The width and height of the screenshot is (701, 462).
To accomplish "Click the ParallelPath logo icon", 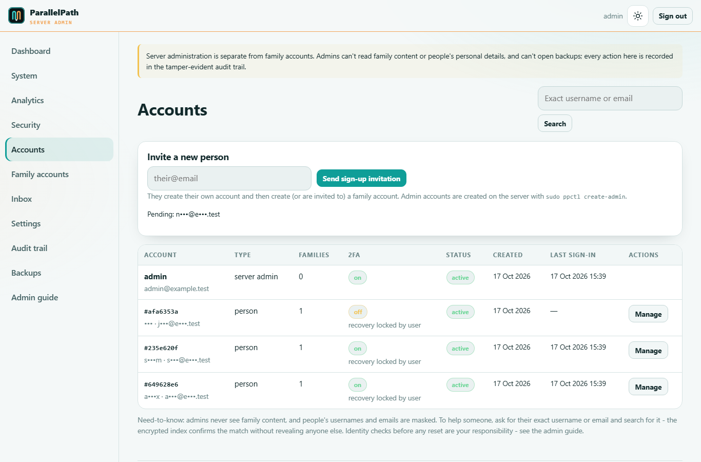I will click(16, 16).
